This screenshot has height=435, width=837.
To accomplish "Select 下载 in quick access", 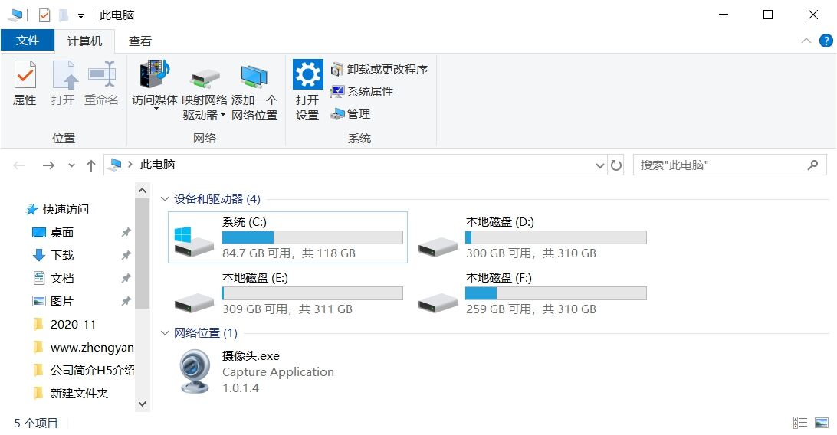I will (62, 255).
